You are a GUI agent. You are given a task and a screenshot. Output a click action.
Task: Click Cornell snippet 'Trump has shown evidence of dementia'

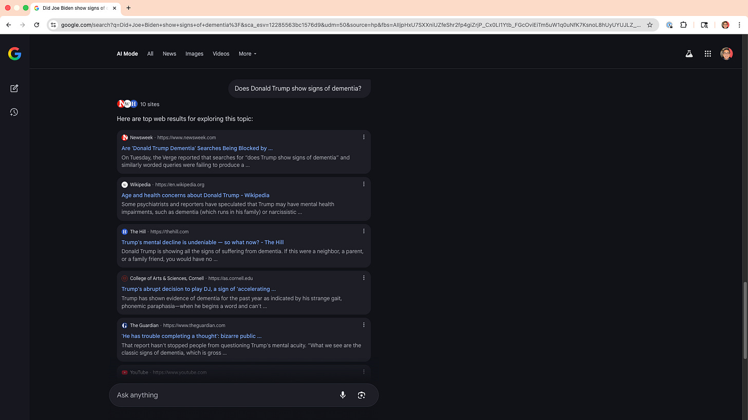click(x=232, y=302)
